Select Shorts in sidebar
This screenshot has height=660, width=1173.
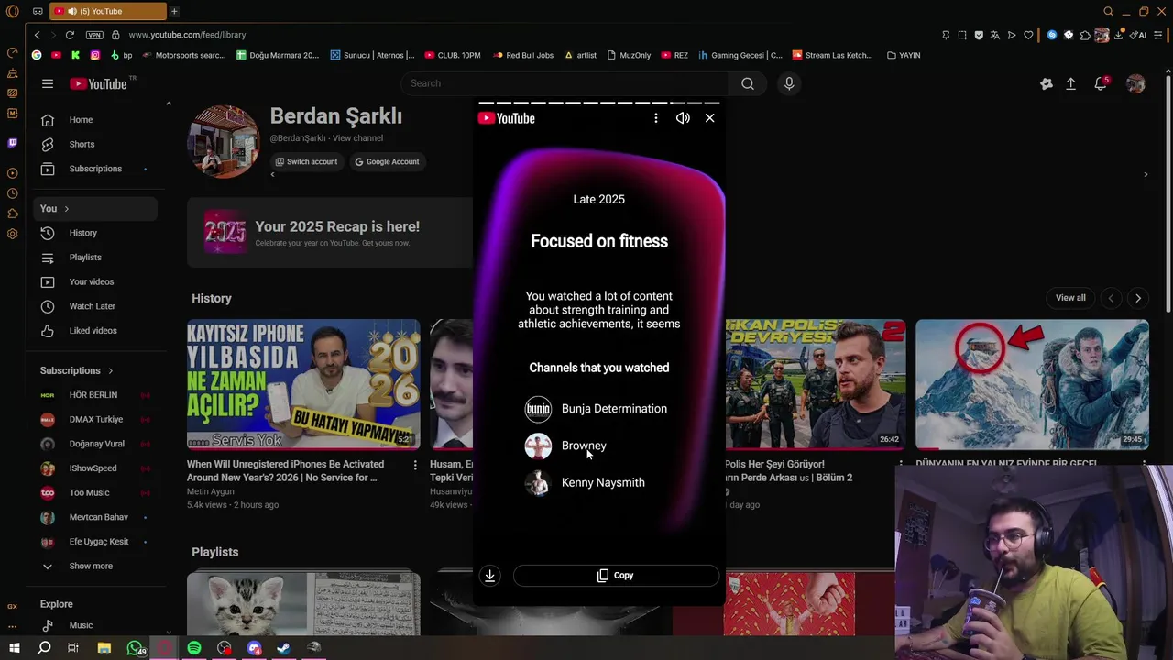point(96,144)
